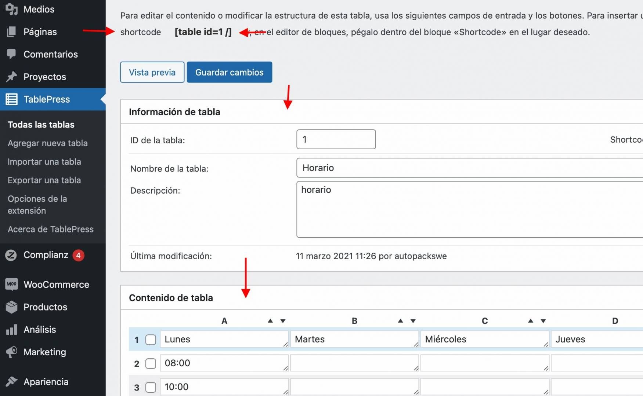Open Opciones de la extensión

click(37, 205)
